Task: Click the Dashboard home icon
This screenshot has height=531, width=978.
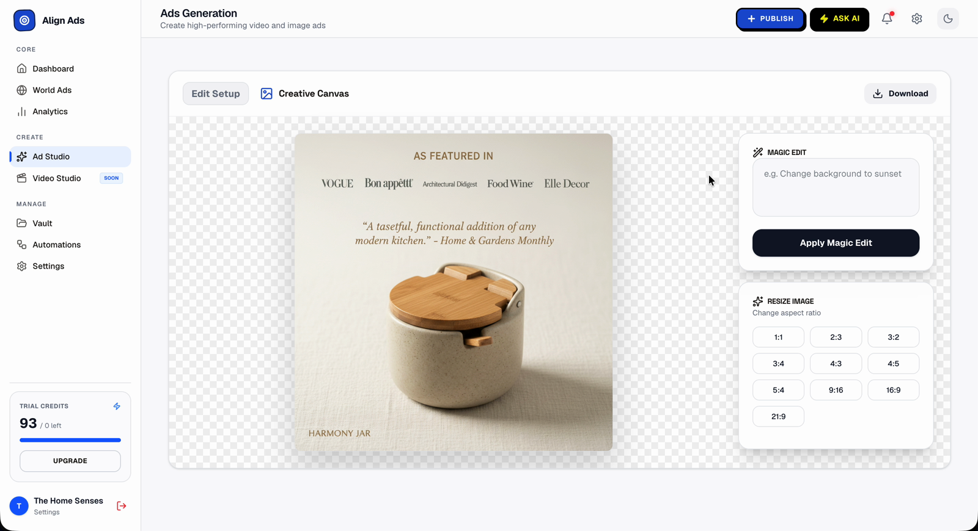Action: [x=22, y=68]
